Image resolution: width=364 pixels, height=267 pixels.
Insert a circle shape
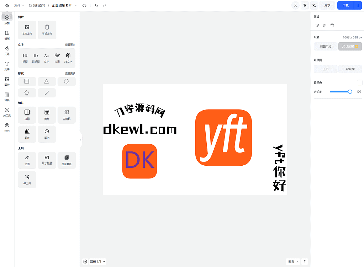tap(67, 81)
